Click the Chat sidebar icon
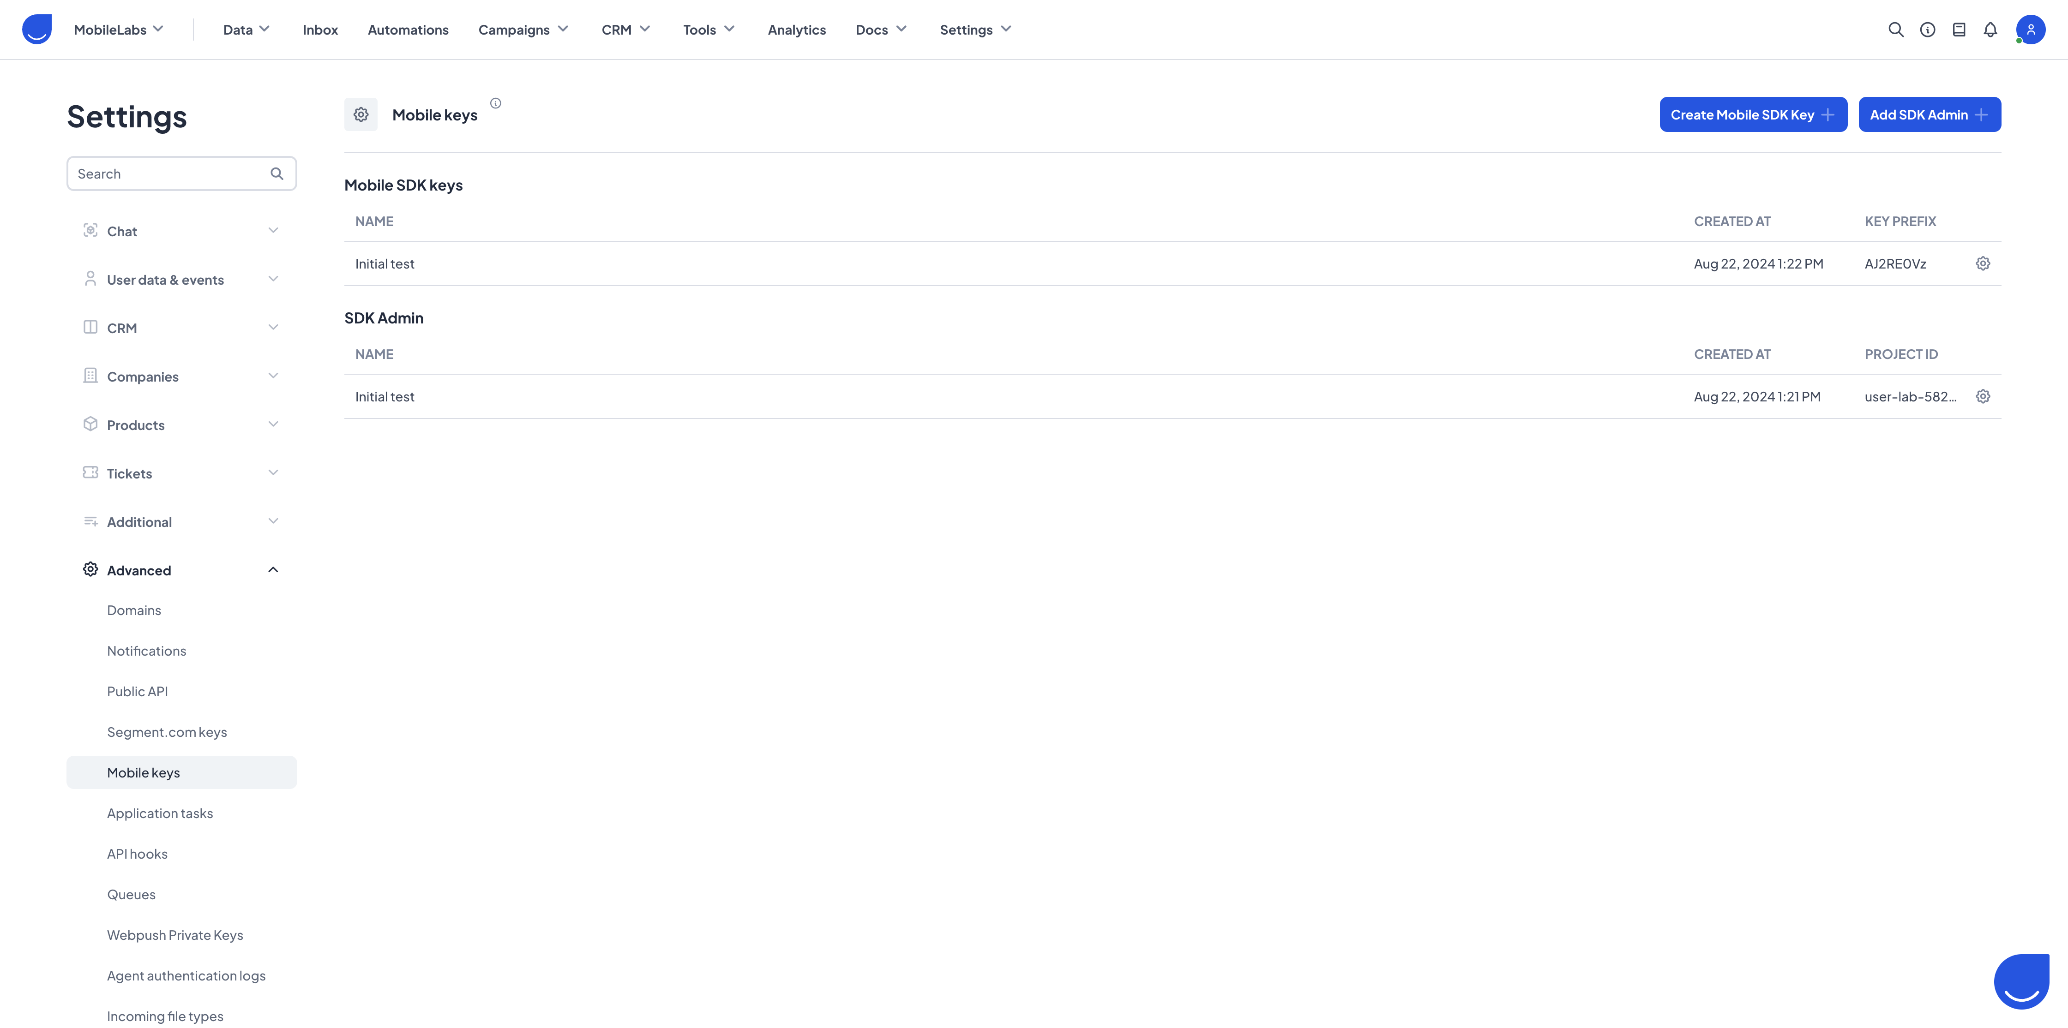This screenshot has height=1028, width=2068. pos(90,230)
